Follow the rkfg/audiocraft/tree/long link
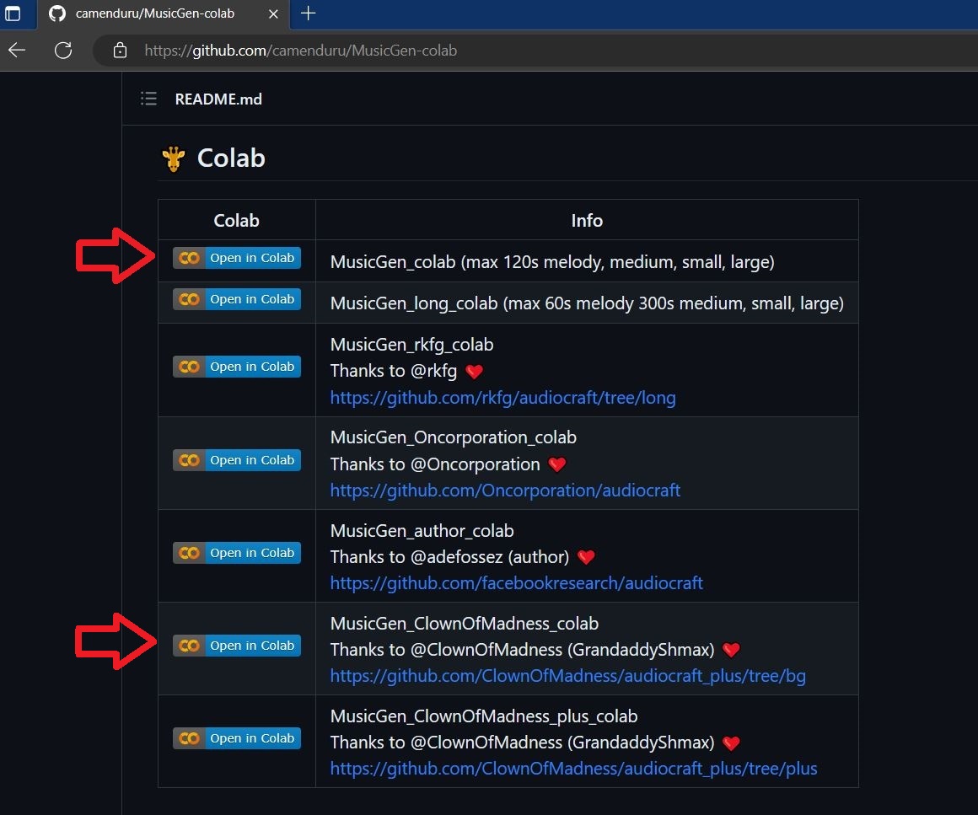 coord(502,398)
